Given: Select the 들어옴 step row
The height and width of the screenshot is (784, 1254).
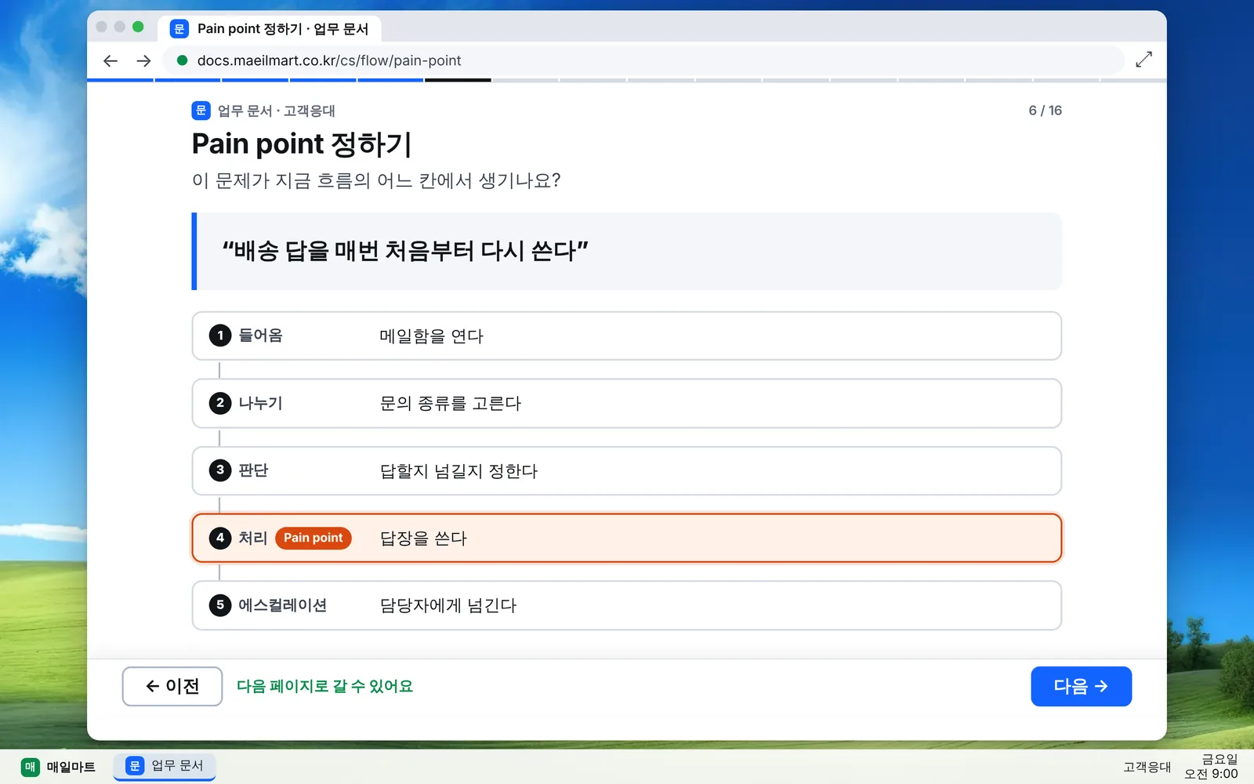Looking at the screenshot, I should tap(627, 336).
